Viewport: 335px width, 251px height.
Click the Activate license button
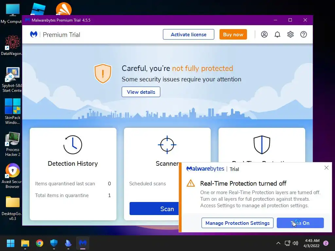pos(188,34)
